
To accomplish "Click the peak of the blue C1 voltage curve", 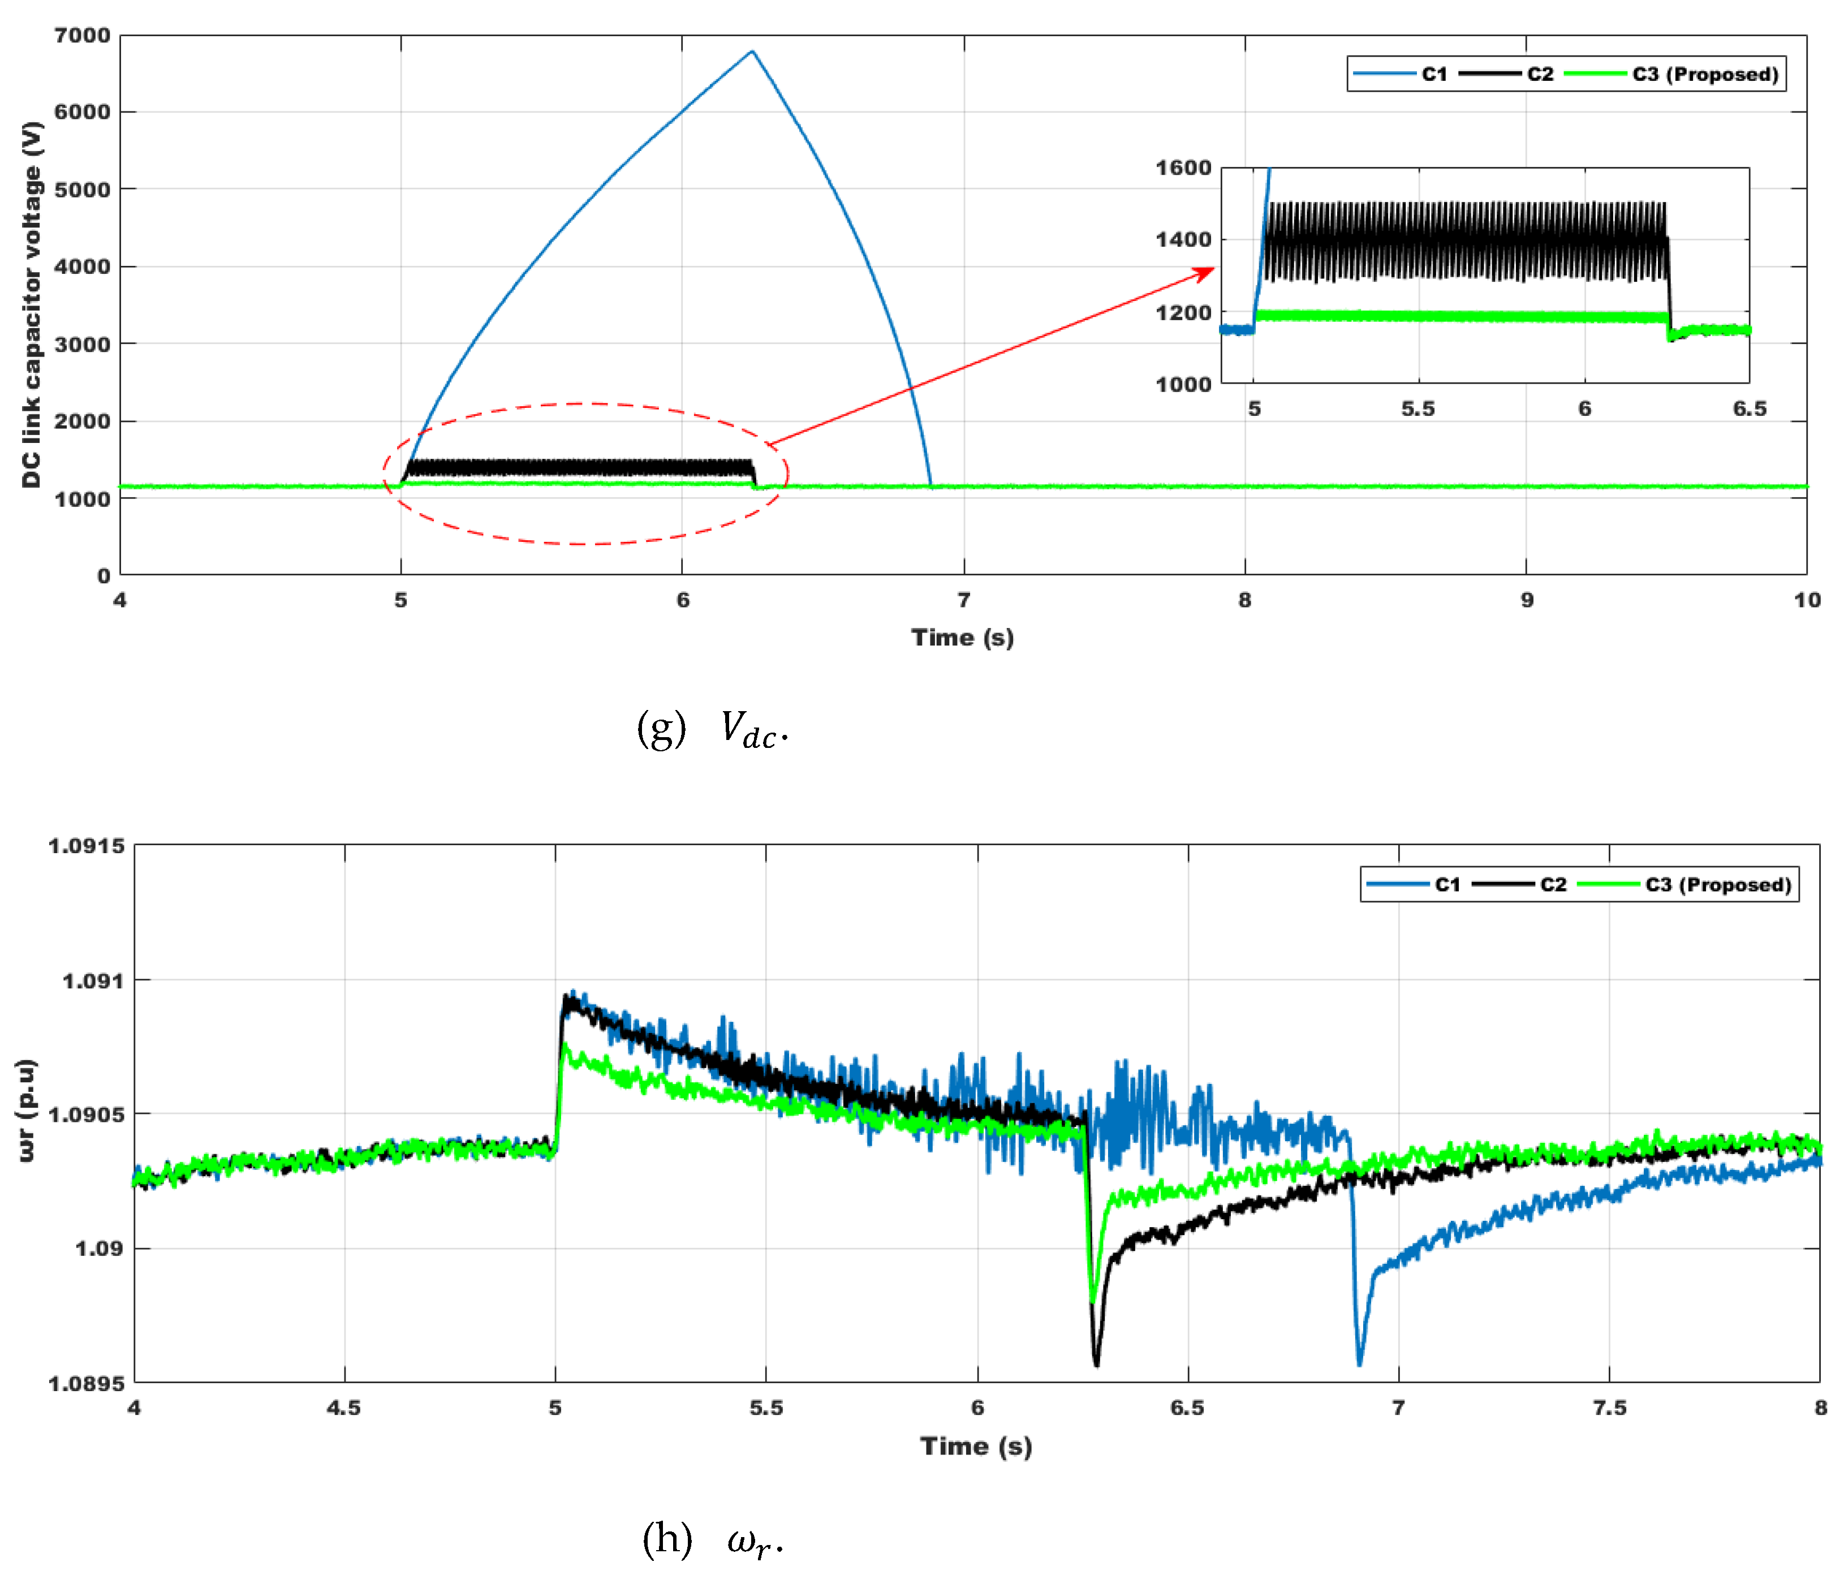I will (x=752, y=51).
